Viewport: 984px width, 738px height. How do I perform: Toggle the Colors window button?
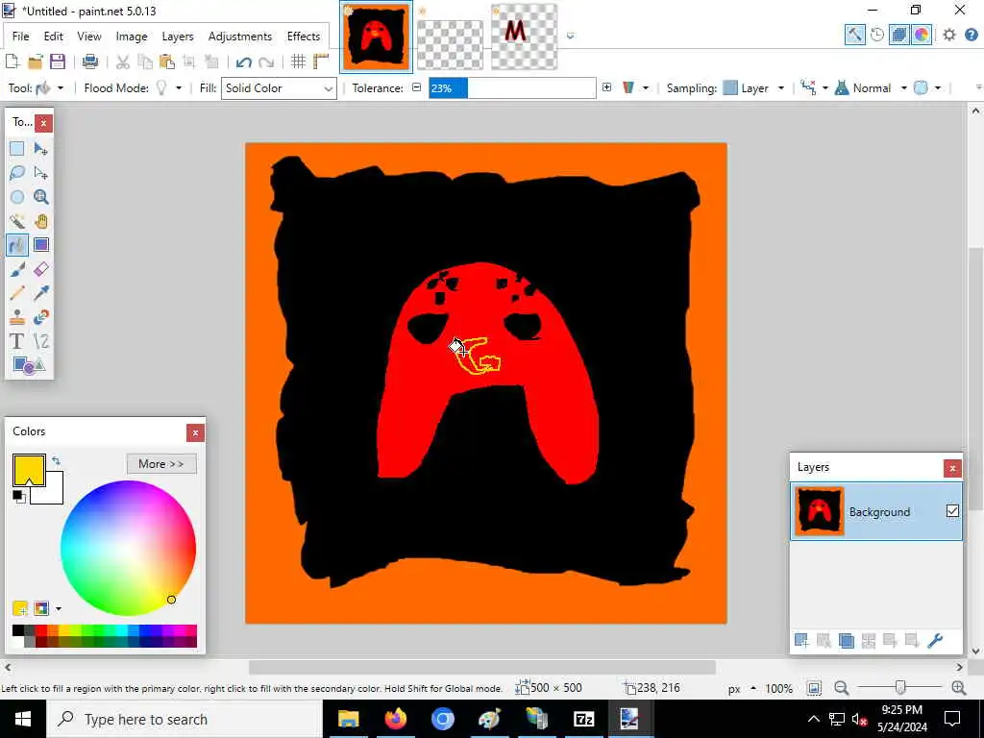point(922,35)
